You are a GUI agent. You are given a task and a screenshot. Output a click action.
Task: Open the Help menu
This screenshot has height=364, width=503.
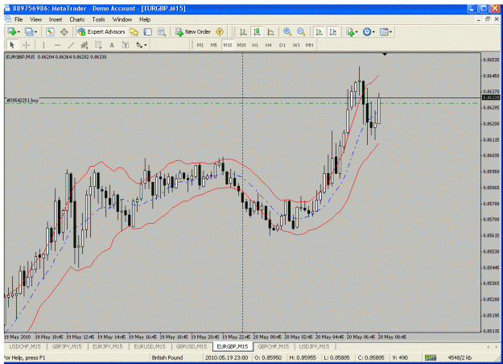[x=145, y=19]
